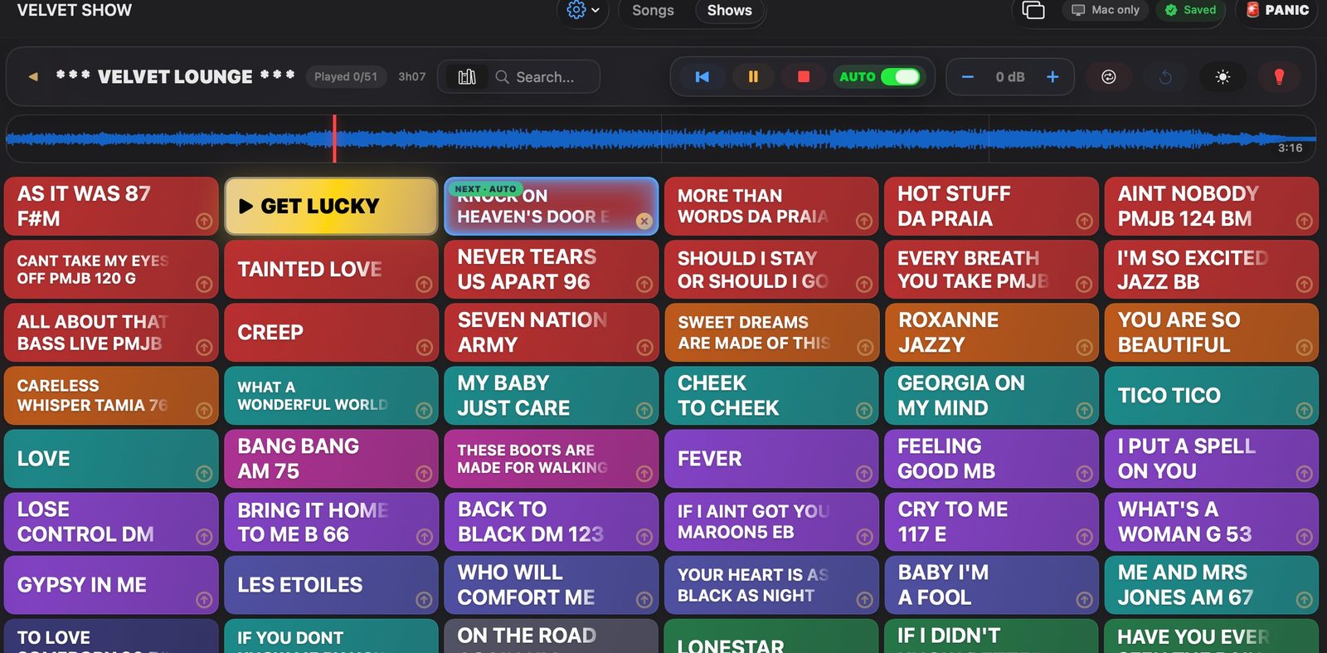The image size is (1327, 653).
Task: Queue LOVE tile via arrow icon
Action: [204, 474]
